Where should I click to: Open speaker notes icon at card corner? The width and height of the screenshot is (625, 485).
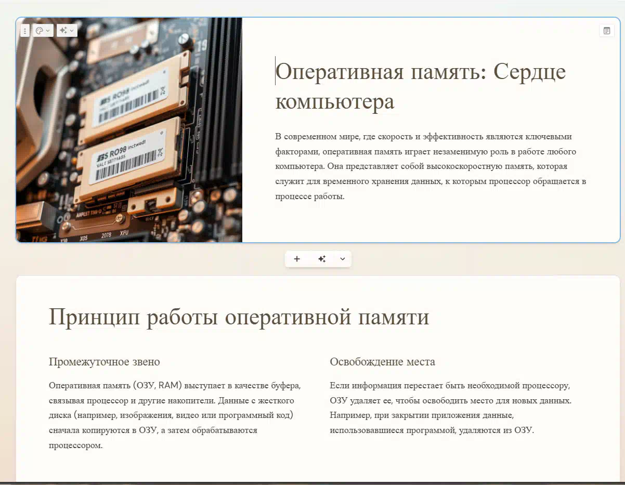point(606,31)
